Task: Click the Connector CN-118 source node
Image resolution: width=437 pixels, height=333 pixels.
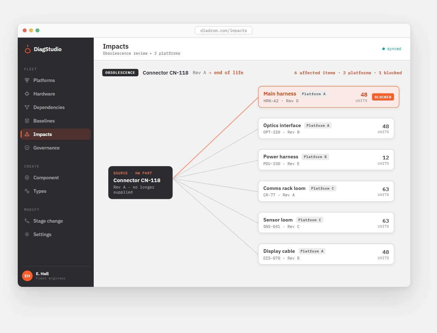Action: click(141, 182)
